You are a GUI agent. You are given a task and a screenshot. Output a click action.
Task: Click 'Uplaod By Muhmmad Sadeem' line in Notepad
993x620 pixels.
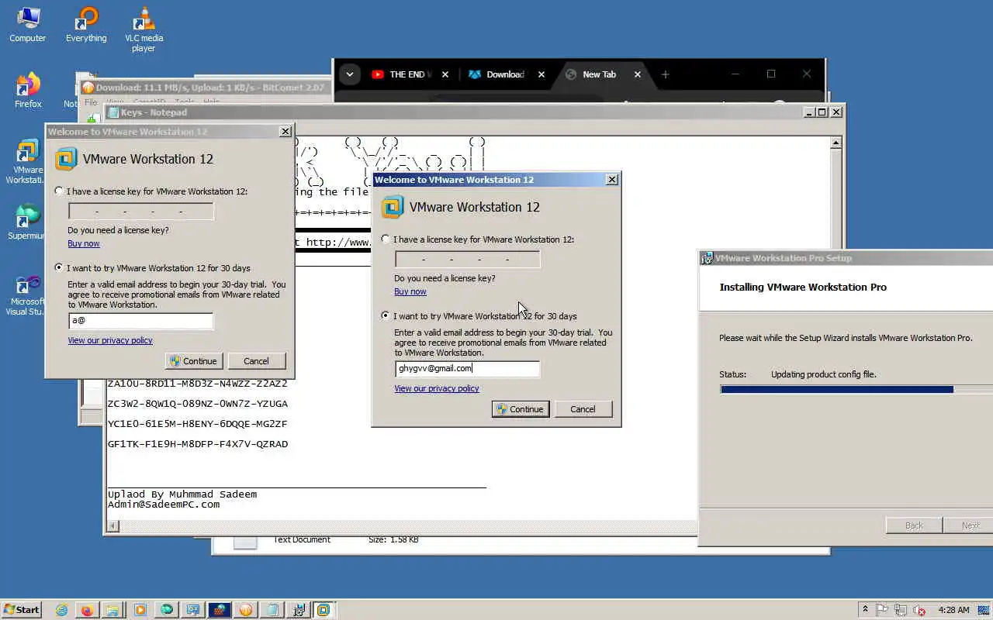(182, 494)
